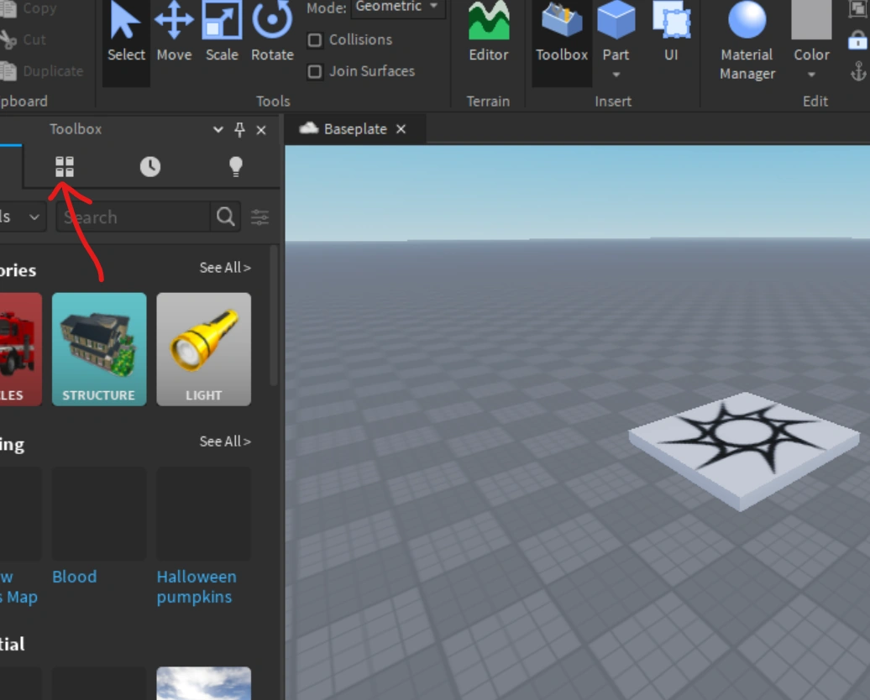Open the Structure category card

click(x=99, y=349)
